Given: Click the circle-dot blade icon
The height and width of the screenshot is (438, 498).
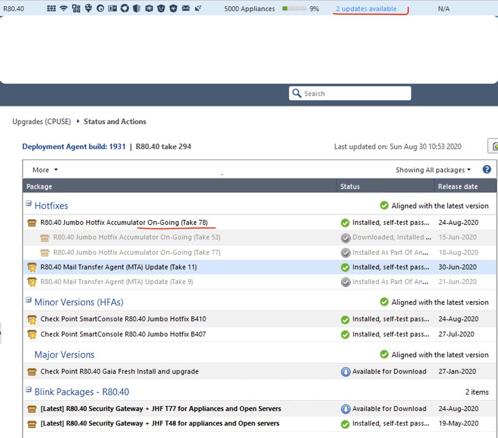Looking at the screenshot, I should pyautogui.click(x=100, y=8).
